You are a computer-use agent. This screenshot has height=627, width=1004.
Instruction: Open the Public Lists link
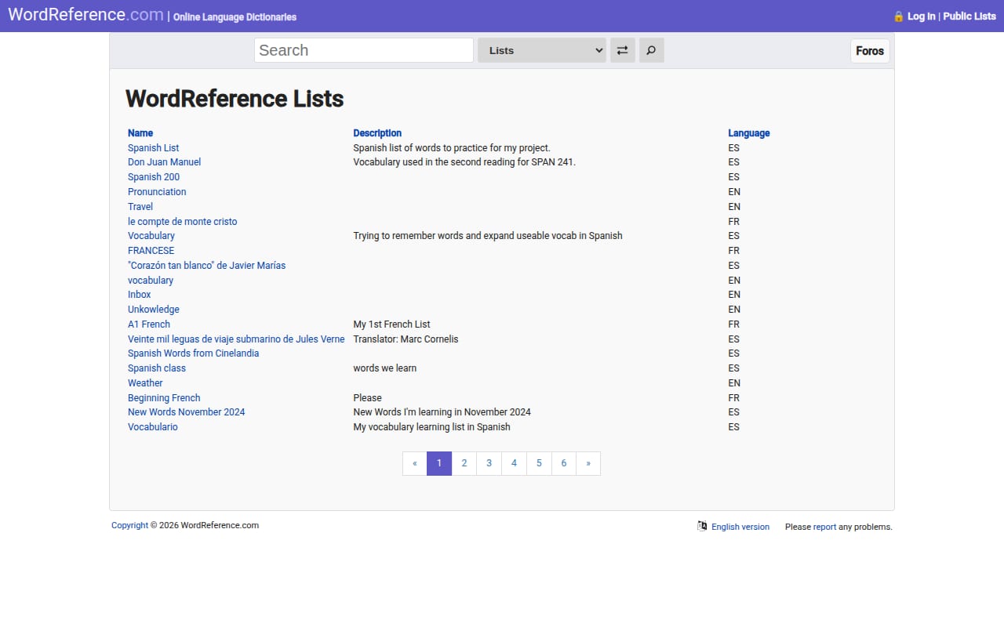click(969, 16)
